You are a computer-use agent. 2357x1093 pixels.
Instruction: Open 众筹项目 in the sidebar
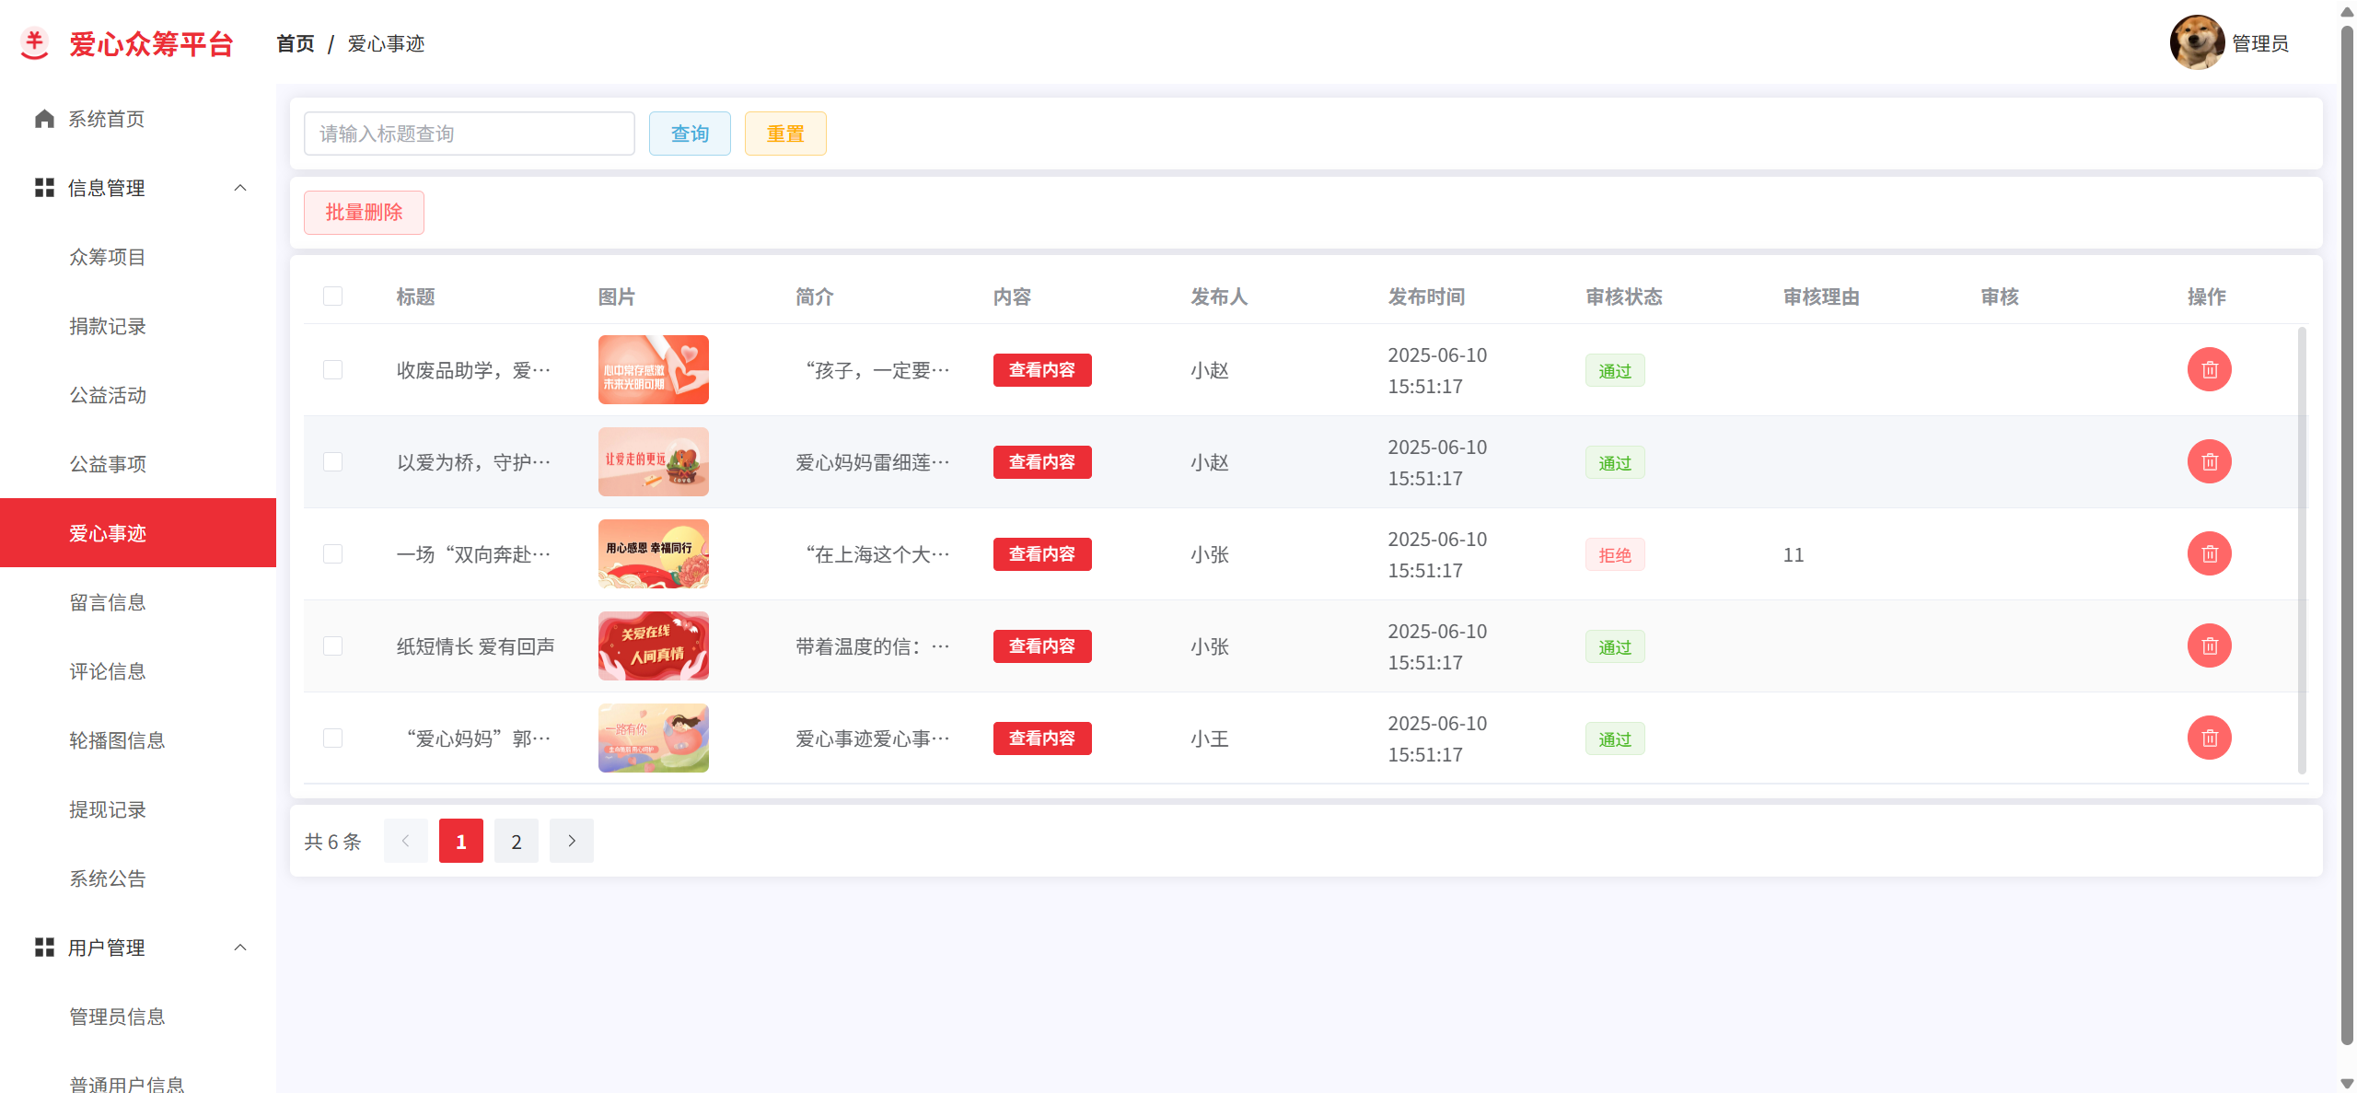[x=108, y=257]
